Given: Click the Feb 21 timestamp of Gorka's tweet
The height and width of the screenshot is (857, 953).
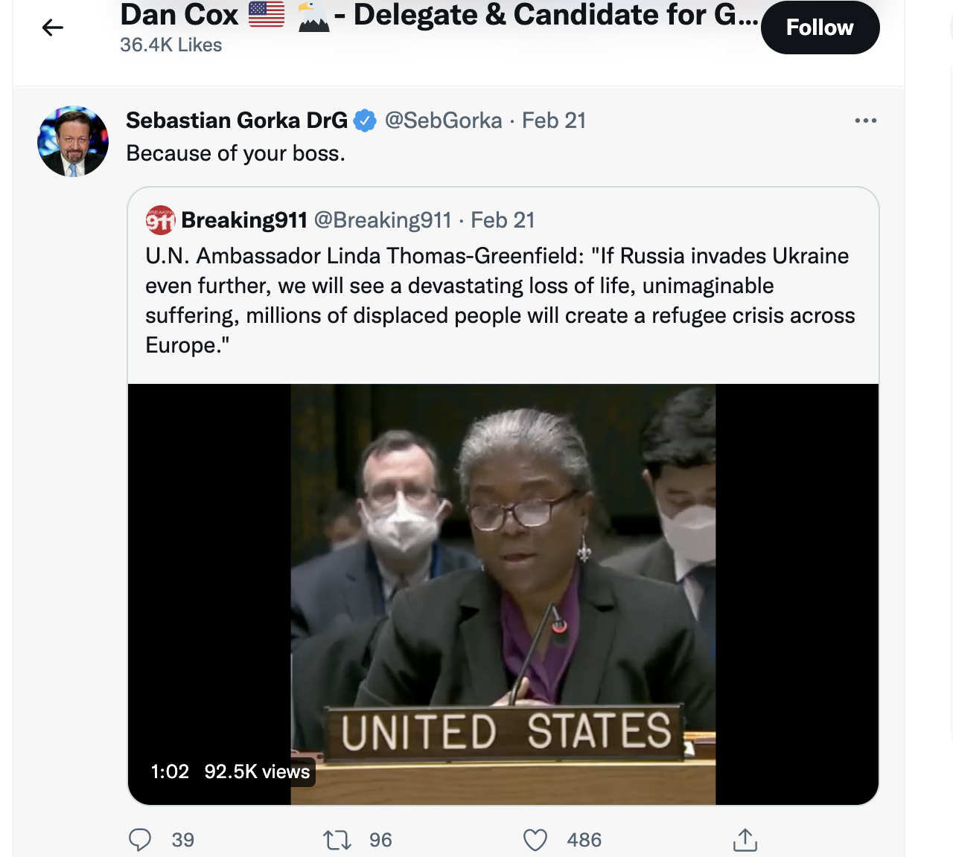Looking at the screenshot, I should 554,121.
